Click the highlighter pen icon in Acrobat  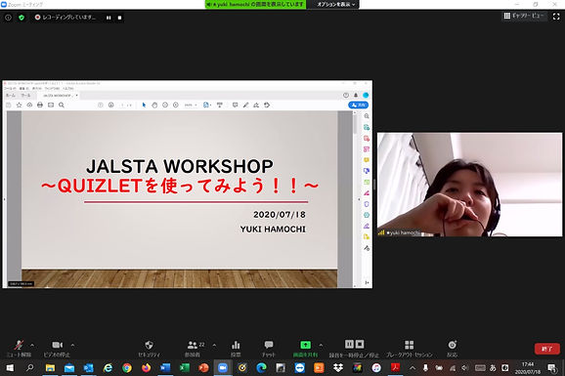click(245, 104)
